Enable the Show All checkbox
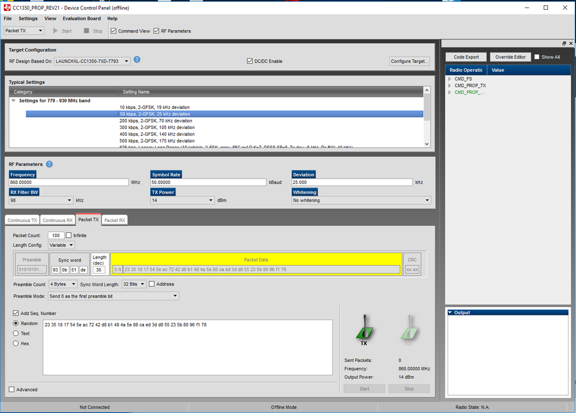 [537, 57]
